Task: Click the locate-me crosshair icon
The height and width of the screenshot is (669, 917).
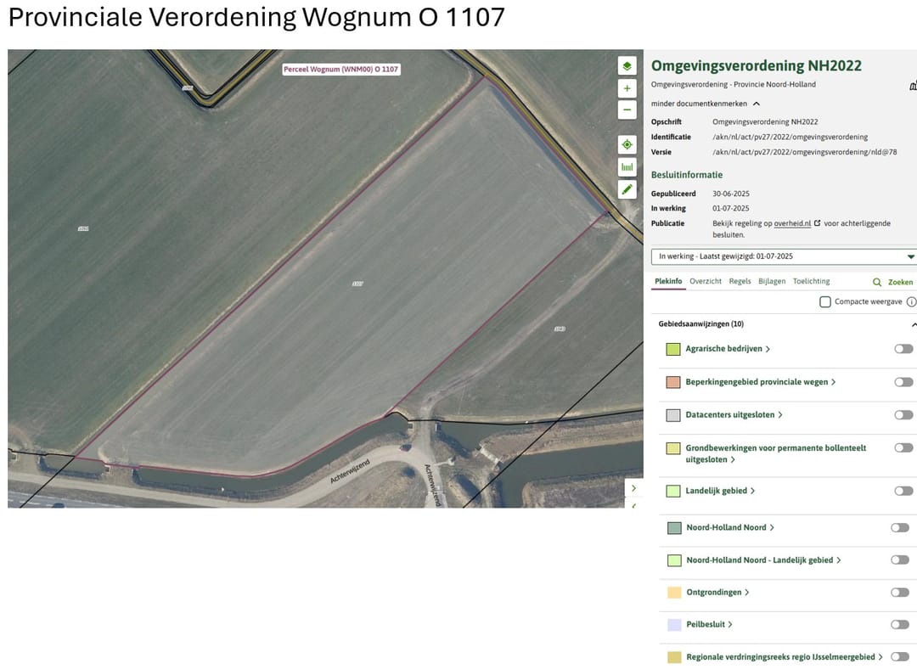Action: (x=627, y=144)
